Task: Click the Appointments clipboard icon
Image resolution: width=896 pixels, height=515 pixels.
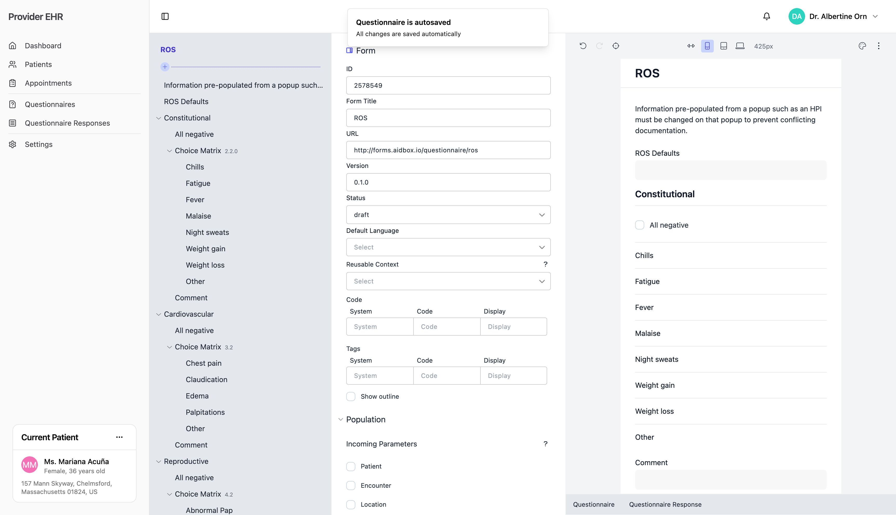Action: click(x=13, y=83)
